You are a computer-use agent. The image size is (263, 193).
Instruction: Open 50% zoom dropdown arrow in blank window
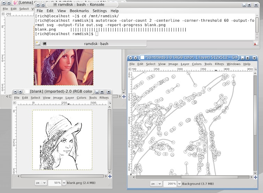point(64,183)
